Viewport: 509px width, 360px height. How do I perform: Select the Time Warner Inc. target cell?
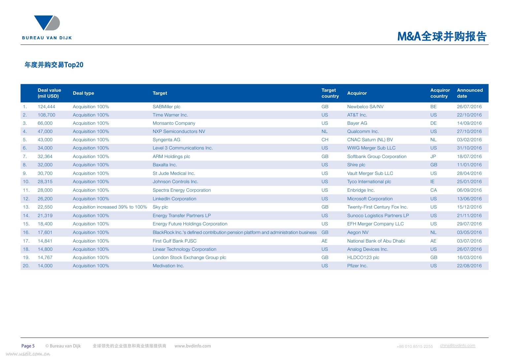[x=170, y=115]
